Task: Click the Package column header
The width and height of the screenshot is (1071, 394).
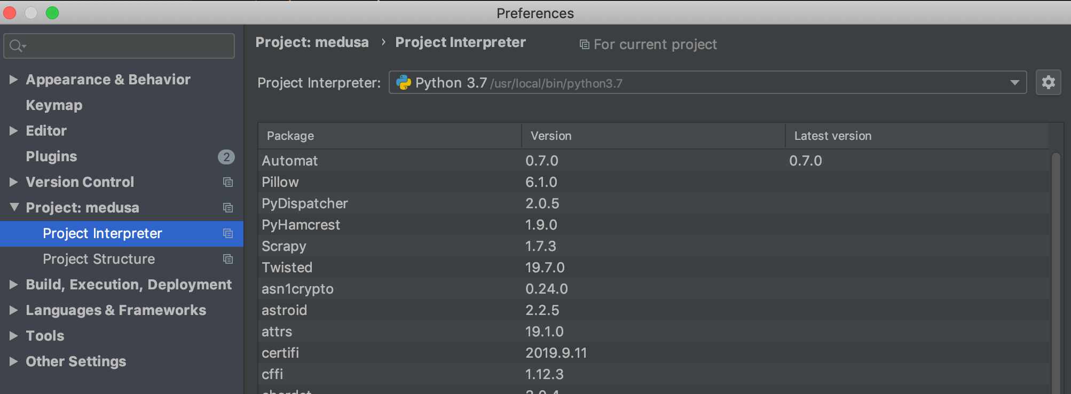Action: coord(290,136)
